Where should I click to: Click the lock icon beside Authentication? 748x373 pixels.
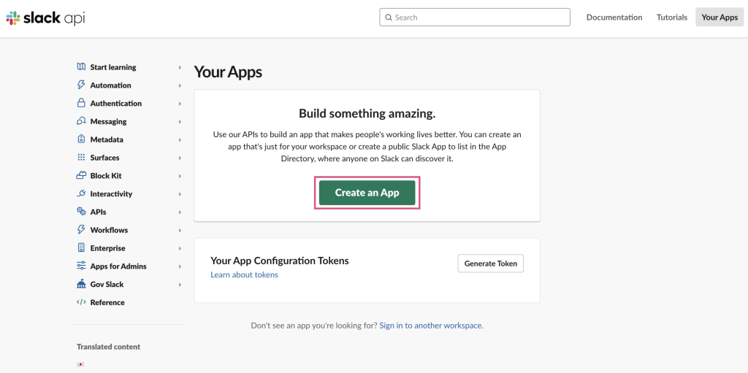tap(81, 104)
